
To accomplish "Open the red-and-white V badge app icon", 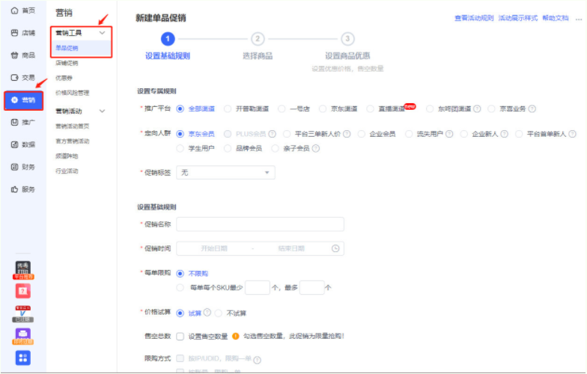I will (x=22, y=314).
